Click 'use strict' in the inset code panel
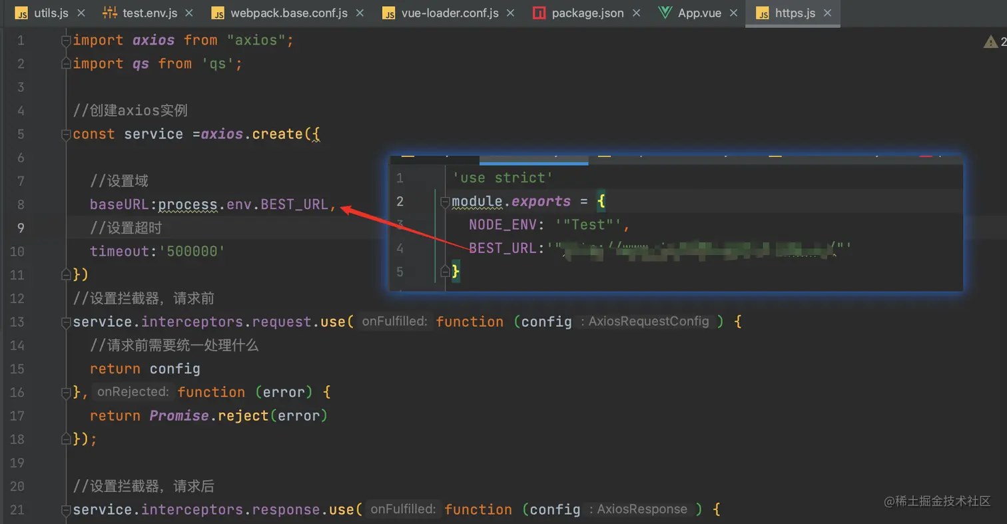 click(x=503, y=178)
